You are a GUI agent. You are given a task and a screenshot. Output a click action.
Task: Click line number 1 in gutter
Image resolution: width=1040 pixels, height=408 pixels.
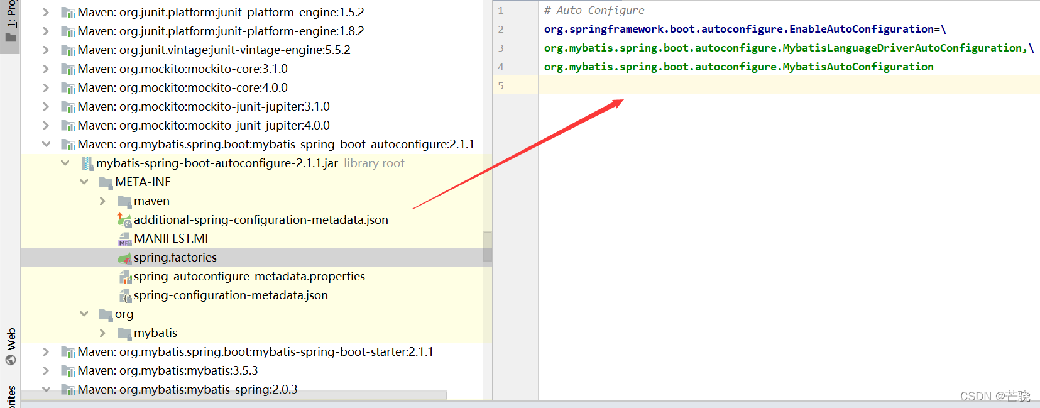click(501, 10)
